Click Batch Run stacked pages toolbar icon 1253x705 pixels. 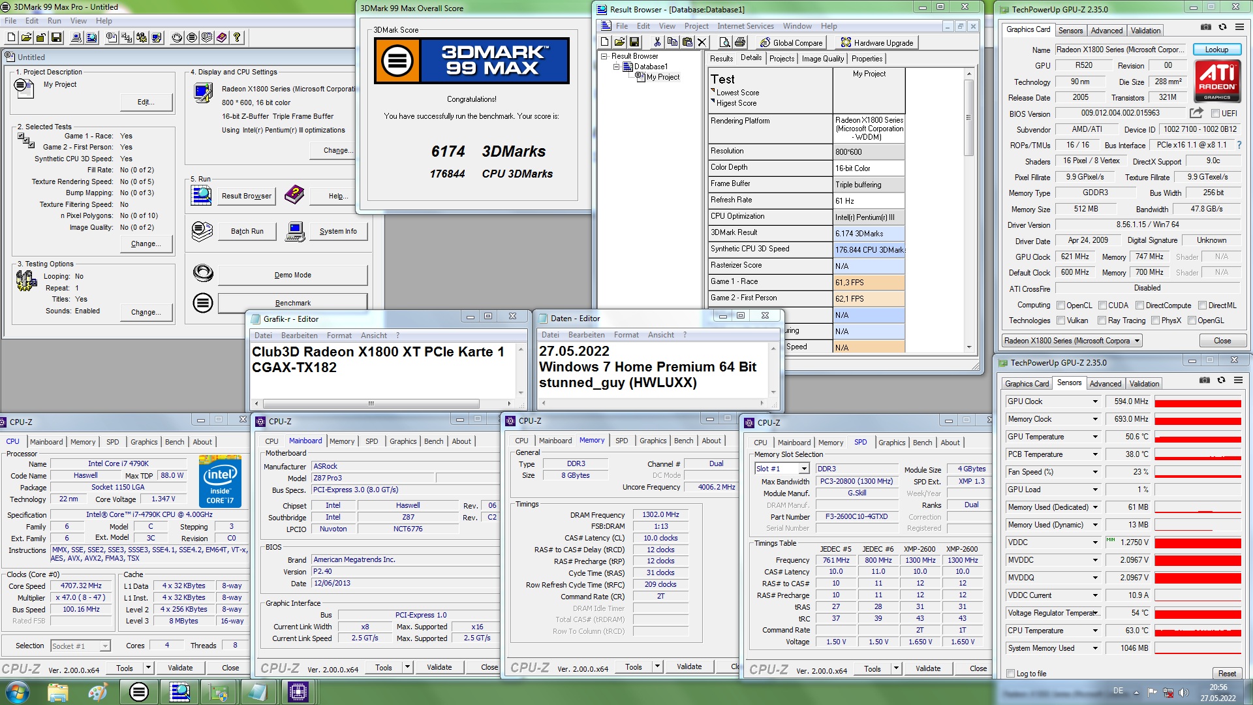(207, 38)
